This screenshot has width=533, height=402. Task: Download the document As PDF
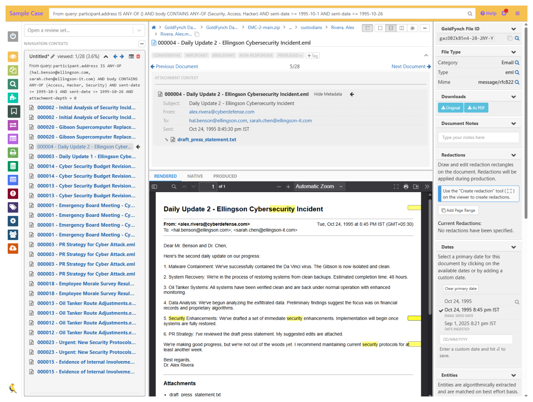pyautogui.click(x=476, y=108)
